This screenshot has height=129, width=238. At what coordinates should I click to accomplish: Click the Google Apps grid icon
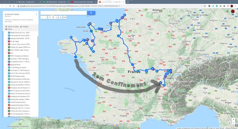point(227,12)
